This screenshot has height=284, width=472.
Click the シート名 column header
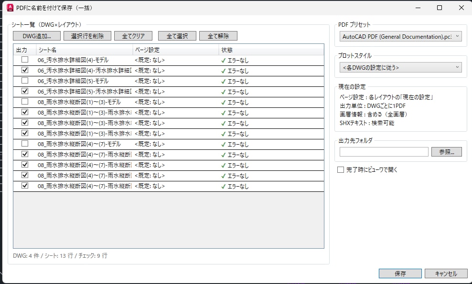(x=85, y=50)
